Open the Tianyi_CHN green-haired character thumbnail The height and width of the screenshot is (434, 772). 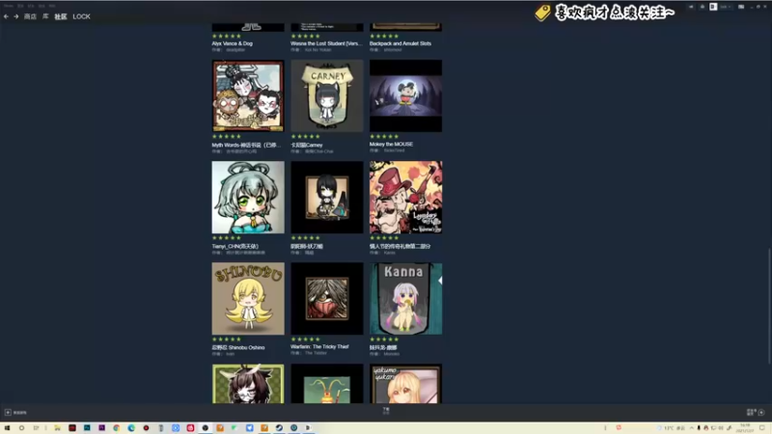coord(248,198)
